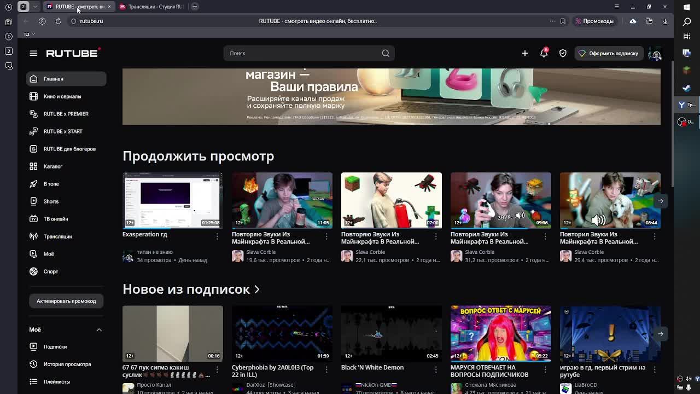Click the browser reload button
Viewport: 700px width, 394px height.
[x=58, y=21]
